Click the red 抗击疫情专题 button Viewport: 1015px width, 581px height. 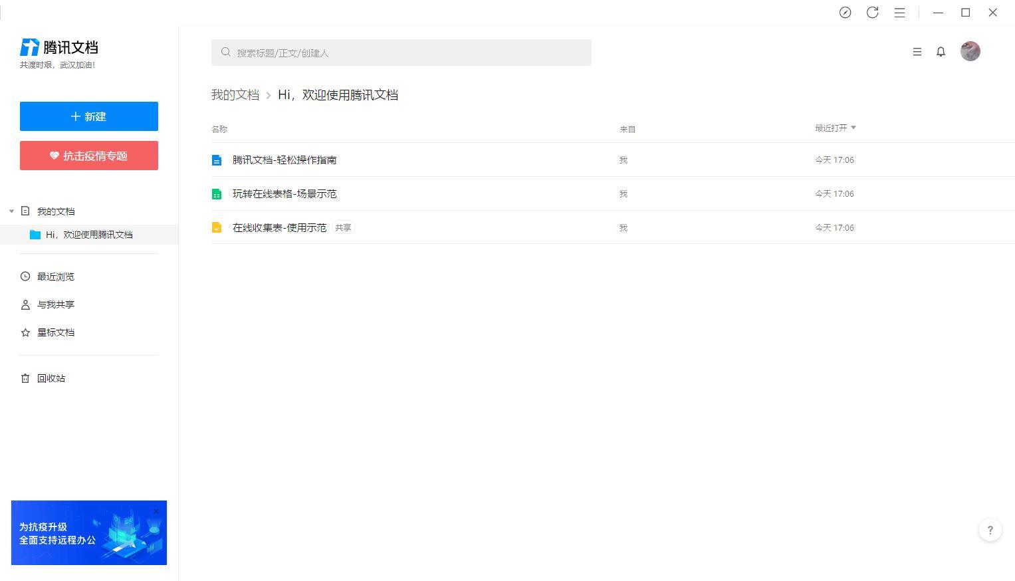pos(89,156)
